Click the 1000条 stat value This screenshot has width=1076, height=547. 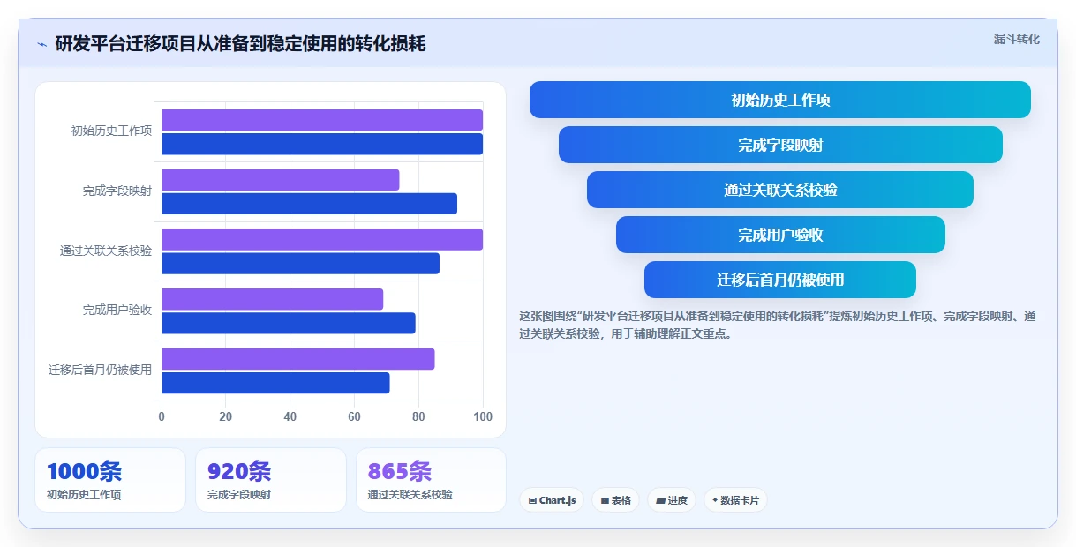click(84, 471)
